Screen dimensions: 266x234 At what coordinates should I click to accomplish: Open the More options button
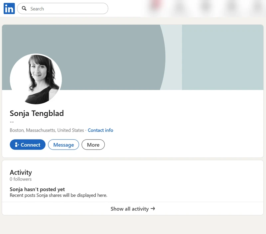pyautogui.click(x=93, y=145)
